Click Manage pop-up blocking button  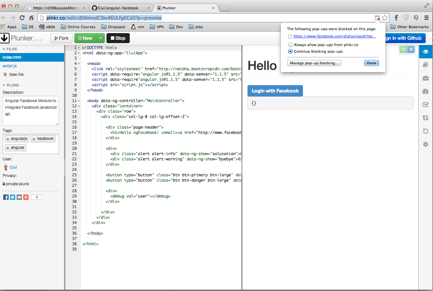(314, 63)
